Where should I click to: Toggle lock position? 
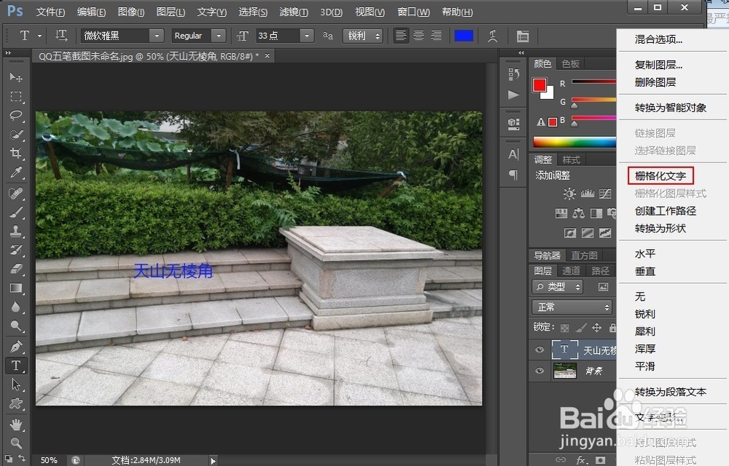pos(597,328)
